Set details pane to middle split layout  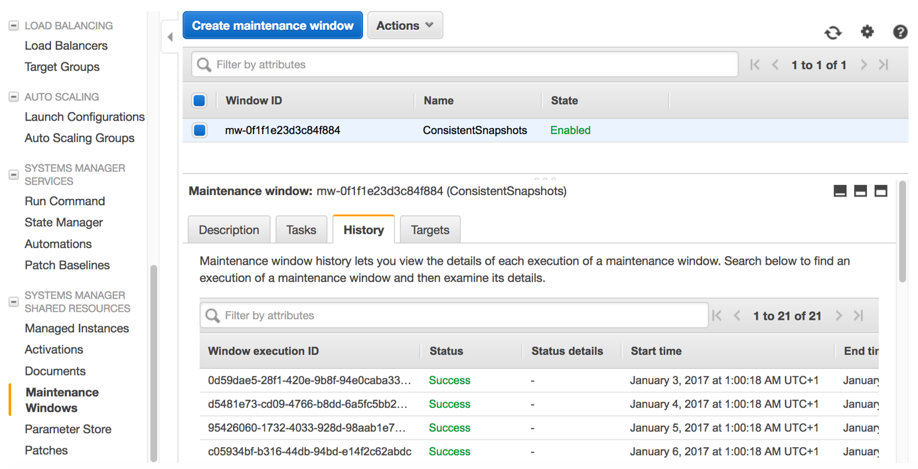860,191
